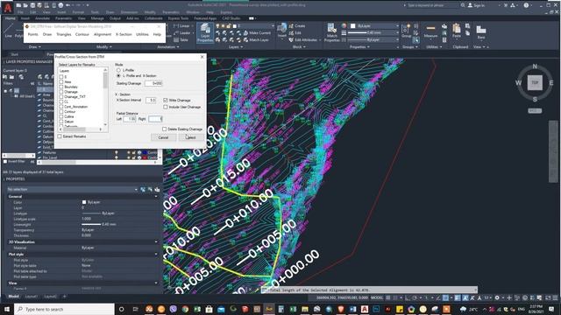Select the L-Profile radio button

pos(118,70)
